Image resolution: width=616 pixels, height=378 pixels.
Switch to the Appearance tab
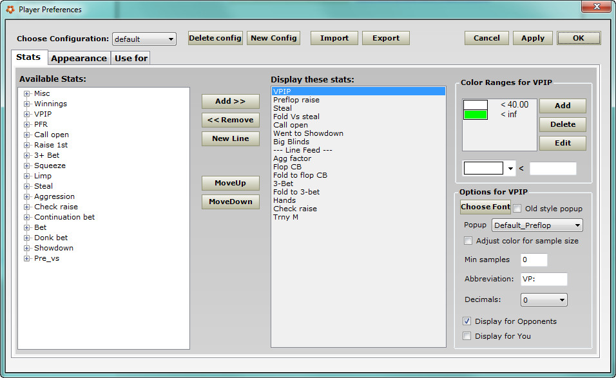click(79, 58)
